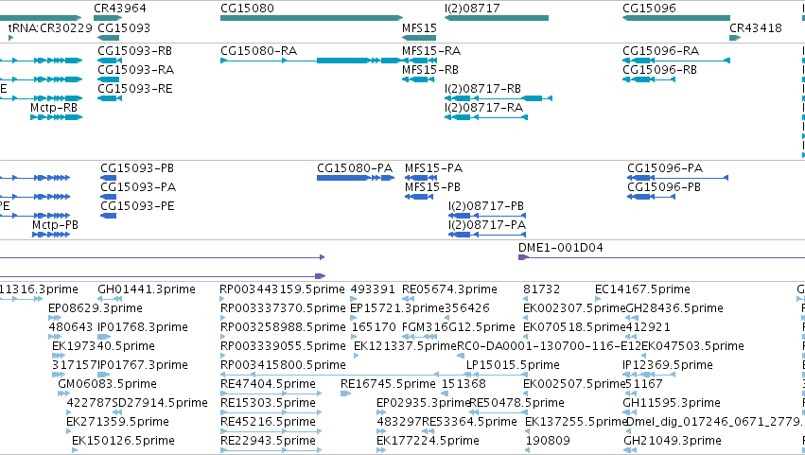Click the tRNA:CR30229 label
The image size is (805, 455).
point(50,27)
